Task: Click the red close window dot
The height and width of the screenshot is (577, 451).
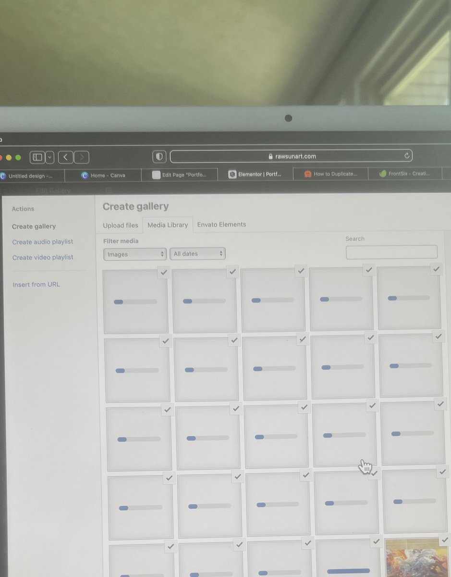Action: tap(0, 158)
